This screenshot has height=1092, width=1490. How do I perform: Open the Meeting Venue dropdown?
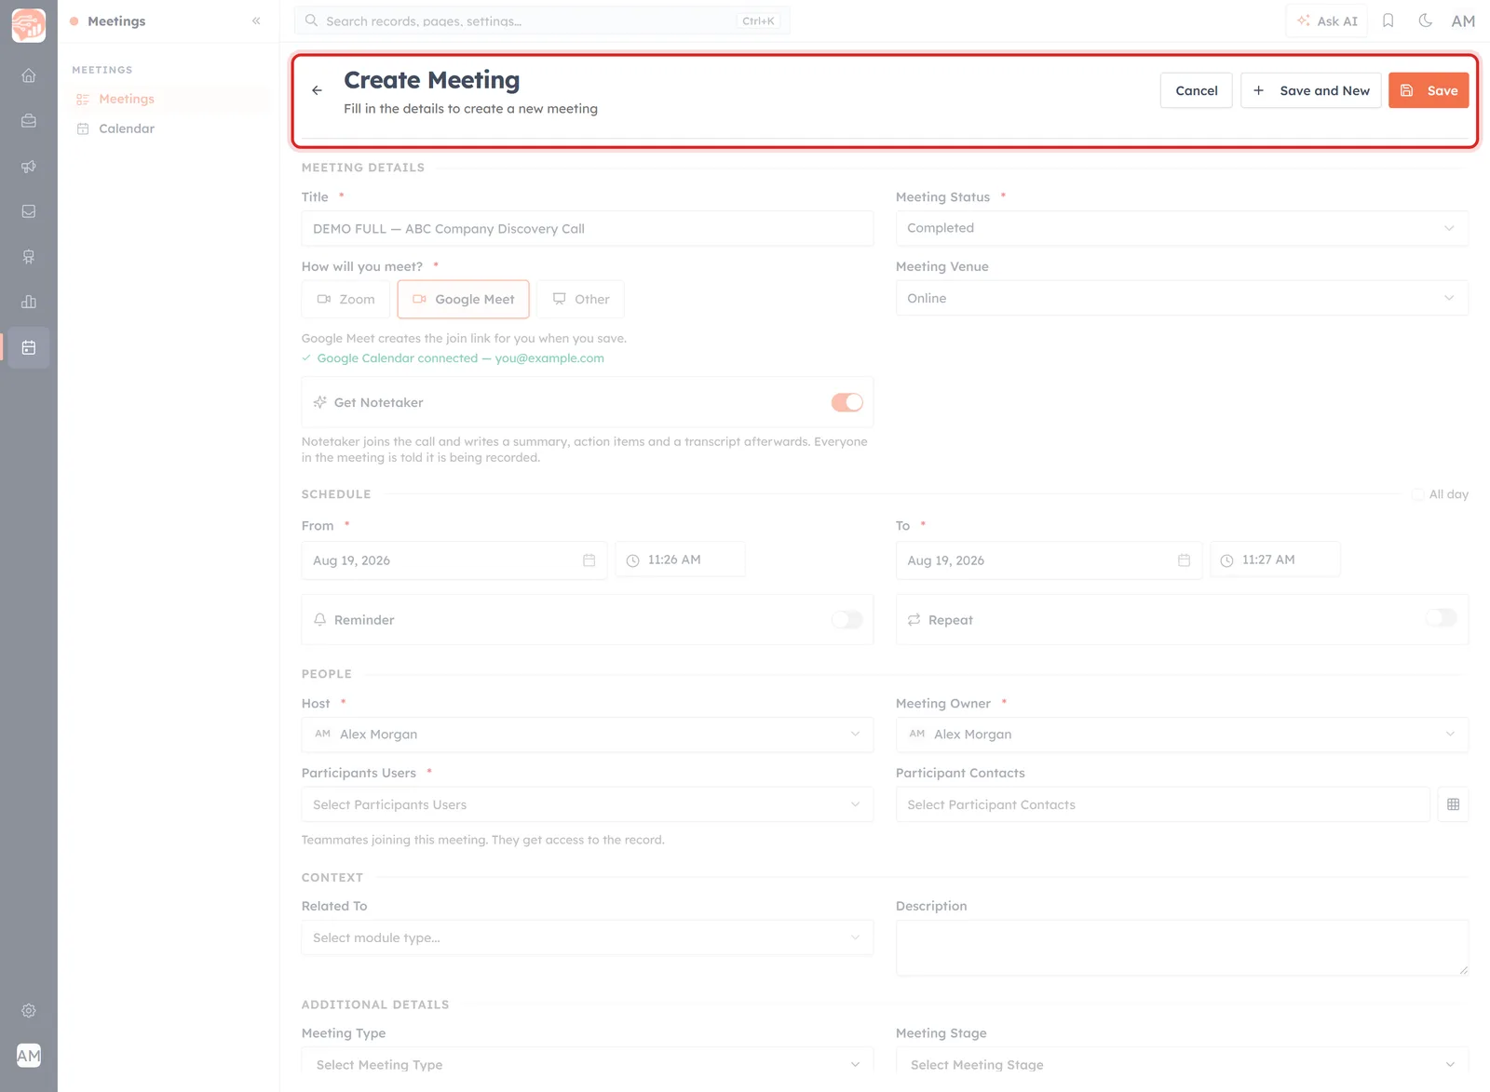tap(1182, 298)
